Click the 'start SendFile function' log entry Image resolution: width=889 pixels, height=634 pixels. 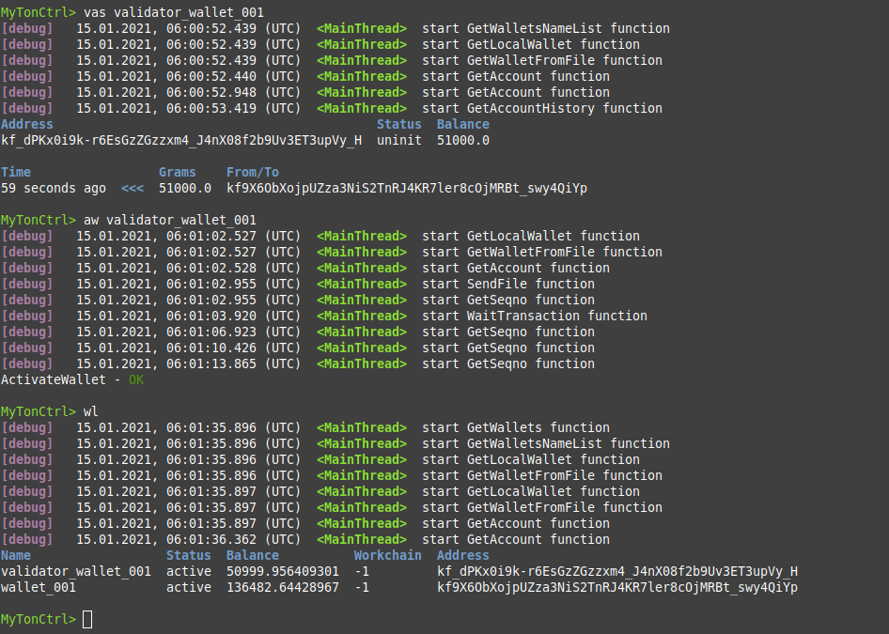(x=507, y=284)
